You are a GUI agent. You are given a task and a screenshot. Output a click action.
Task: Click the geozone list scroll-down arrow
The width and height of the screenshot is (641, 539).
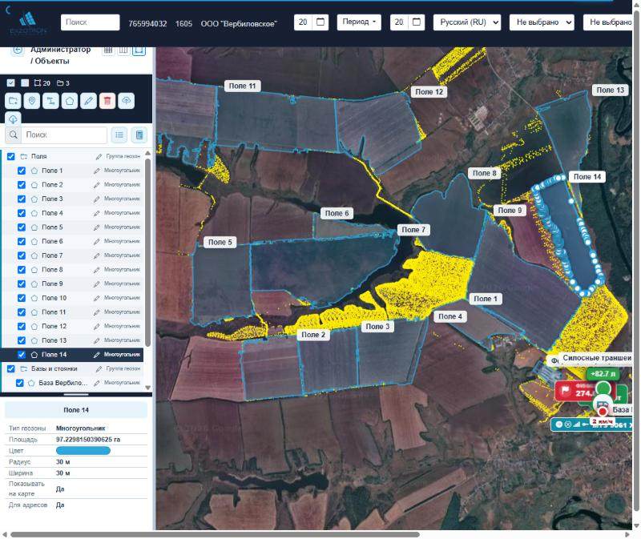point(147,388)
